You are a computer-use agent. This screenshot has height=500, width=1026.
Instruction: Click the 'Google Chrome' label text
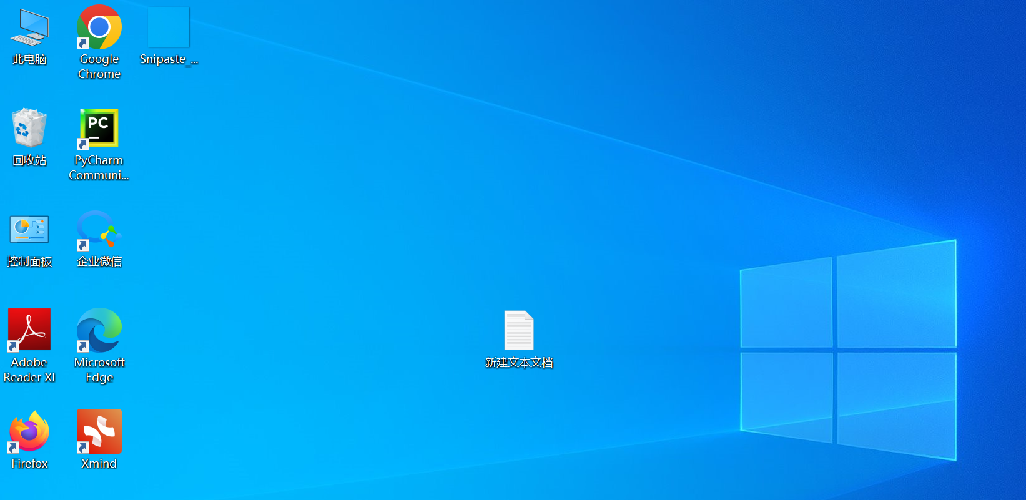(x=99, y=66)
